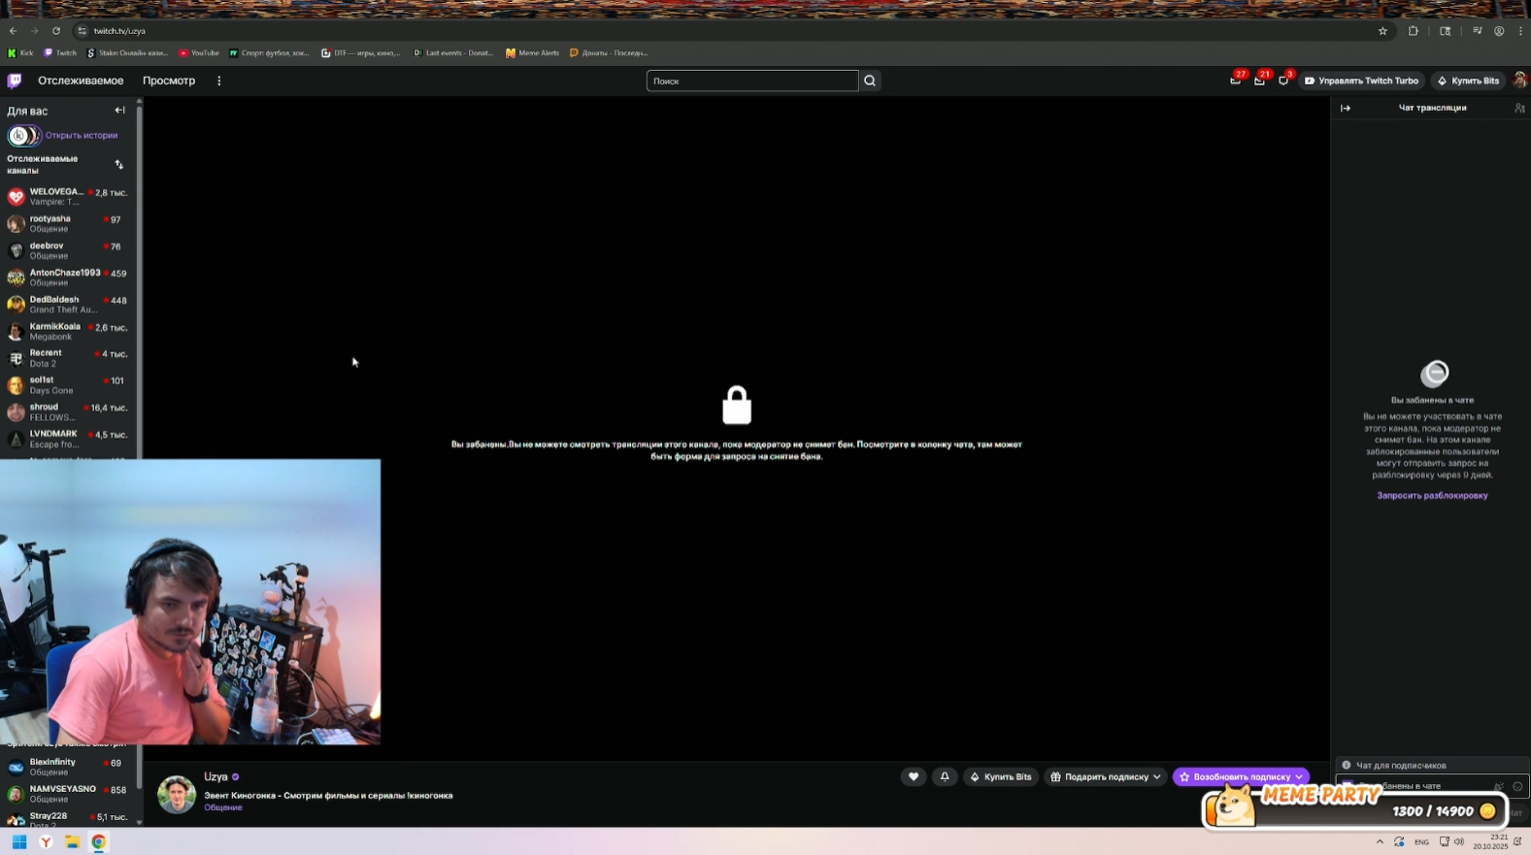
Task: Open the chat community users icon
Action: pos(1519,108)
